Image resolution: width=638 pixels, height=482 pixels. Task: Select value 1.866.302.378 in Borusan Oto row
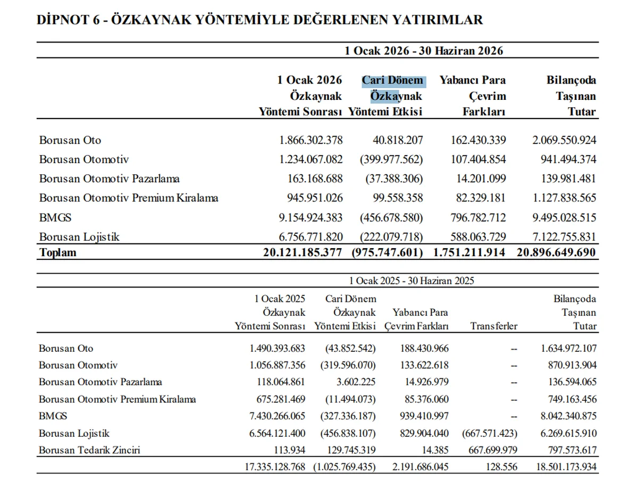[311, 140]
